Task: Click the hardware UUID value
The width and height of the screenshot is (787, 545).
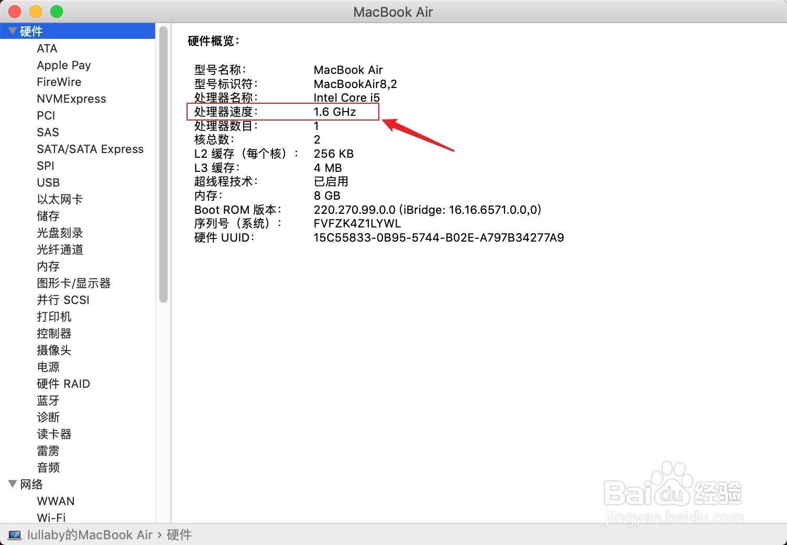Action: tap(439, 237)
